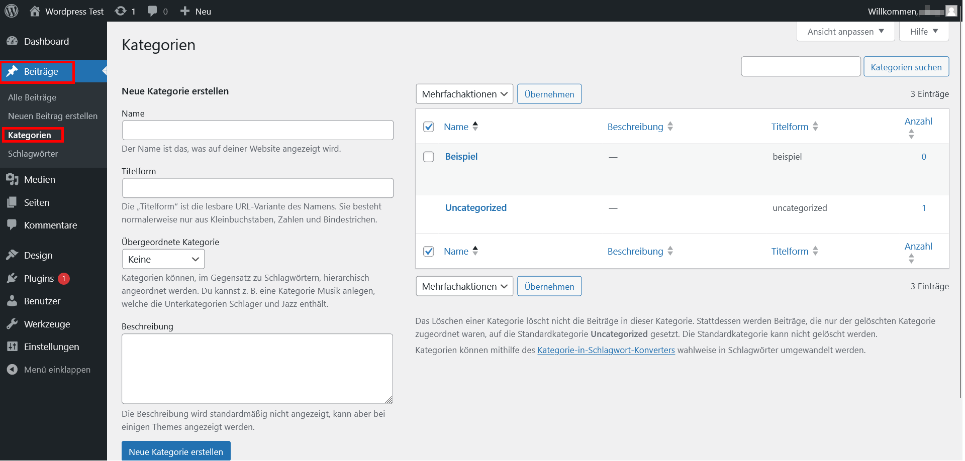Viewport: 965px width, 461px height.
Task: Click the Kategorien suchen button
Action: (906, 67)
